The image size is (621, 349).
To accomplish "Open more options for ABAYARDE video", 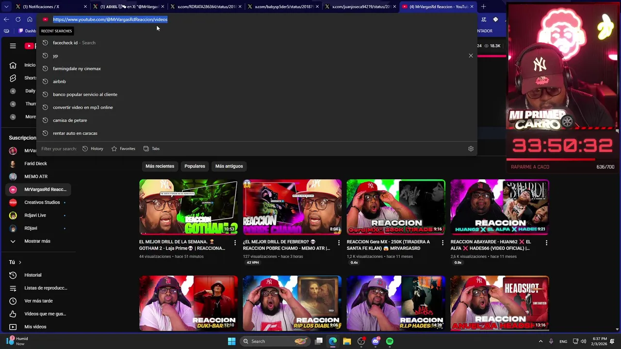I will pos(546,242).
